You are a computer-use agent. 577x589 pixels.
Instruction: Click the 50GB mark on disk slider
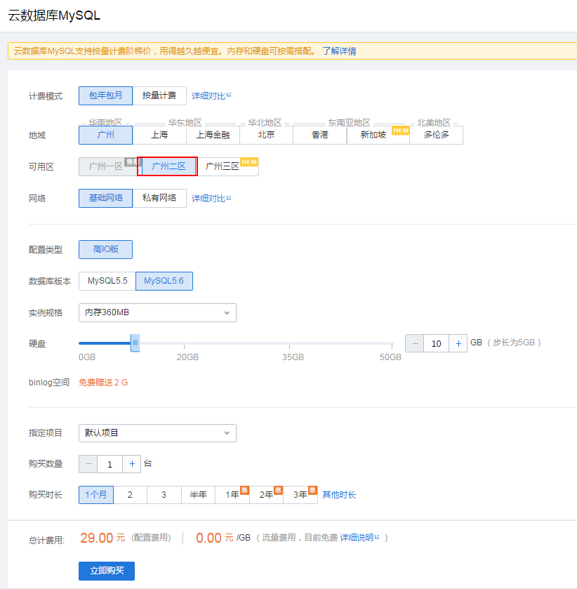[x=390, y=357]
